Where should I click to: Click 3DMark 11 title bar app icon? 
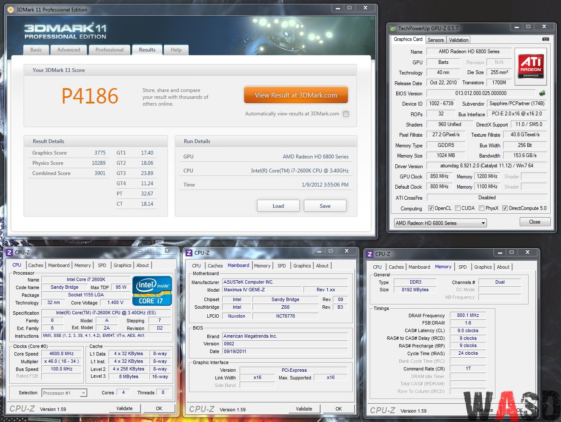(x=11, y=9)
